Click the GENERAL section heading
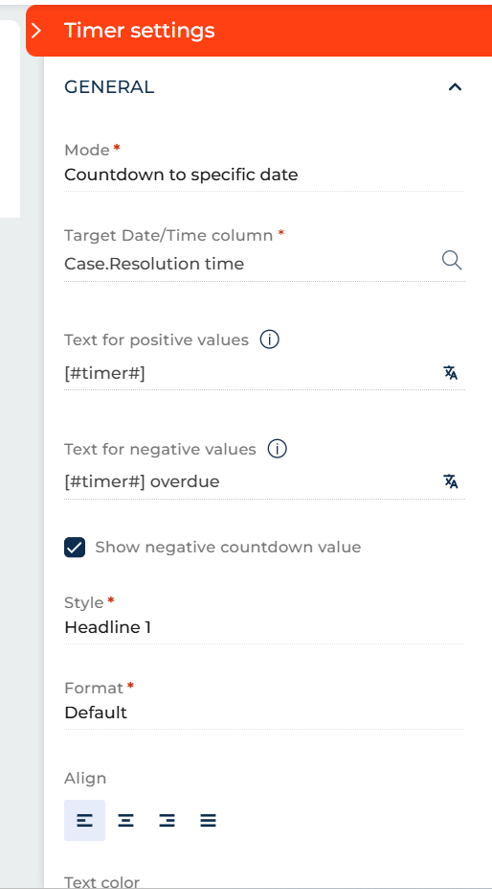 pos(109,87)
